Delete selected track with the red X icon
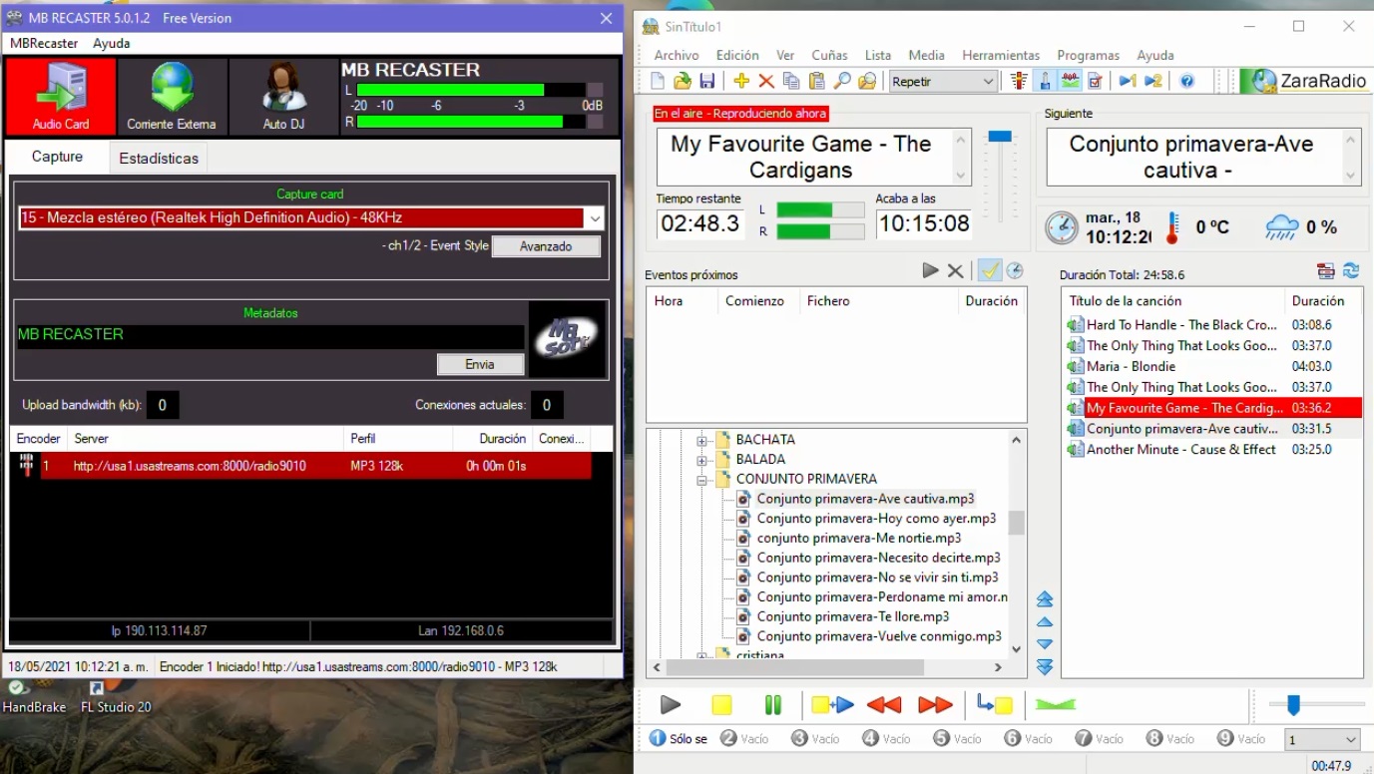 click(766, 82)
